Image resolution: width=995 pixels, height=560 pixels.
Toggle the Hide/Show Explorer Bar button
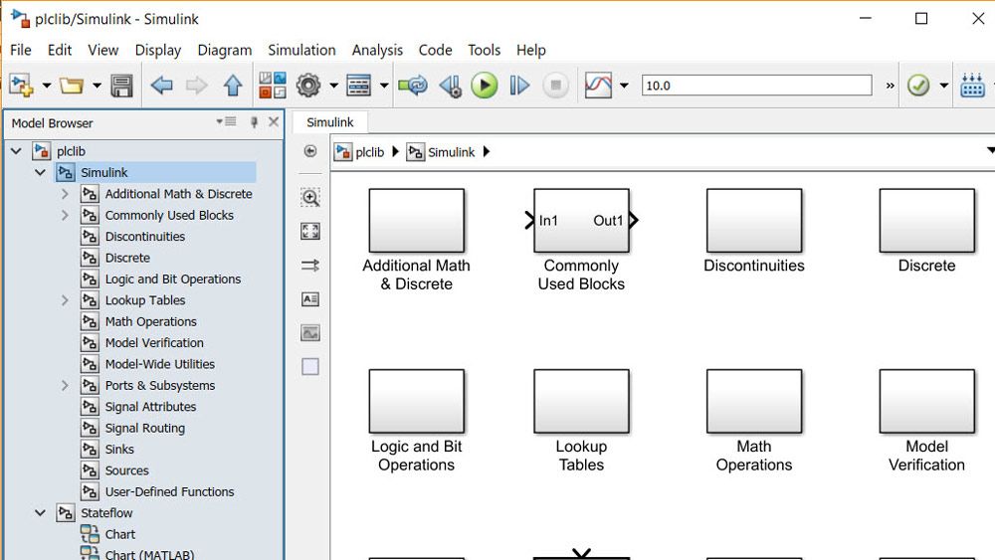point(310,151)
